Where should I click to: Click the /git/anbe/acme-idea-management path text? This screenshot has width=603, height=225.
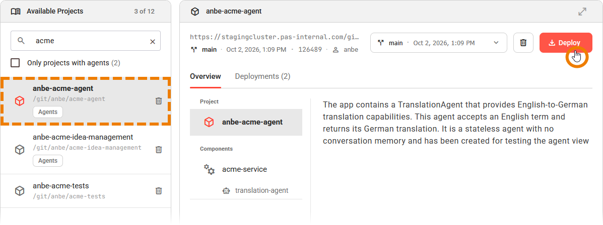(87, 148)
